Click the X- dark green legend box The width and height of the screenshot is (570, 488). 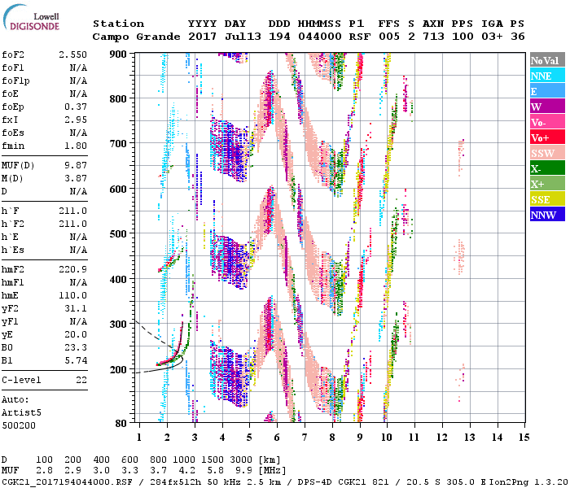click(547, 169)
